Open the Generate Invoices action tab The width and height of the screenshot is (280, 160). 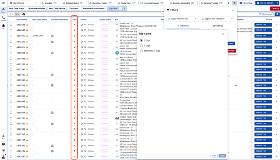click(153, 3)
